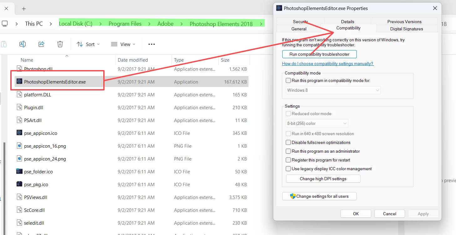Screen dimensions: 456x235
Task: Open the 8-bit (256) color dropdown
Action: [317, 123]
